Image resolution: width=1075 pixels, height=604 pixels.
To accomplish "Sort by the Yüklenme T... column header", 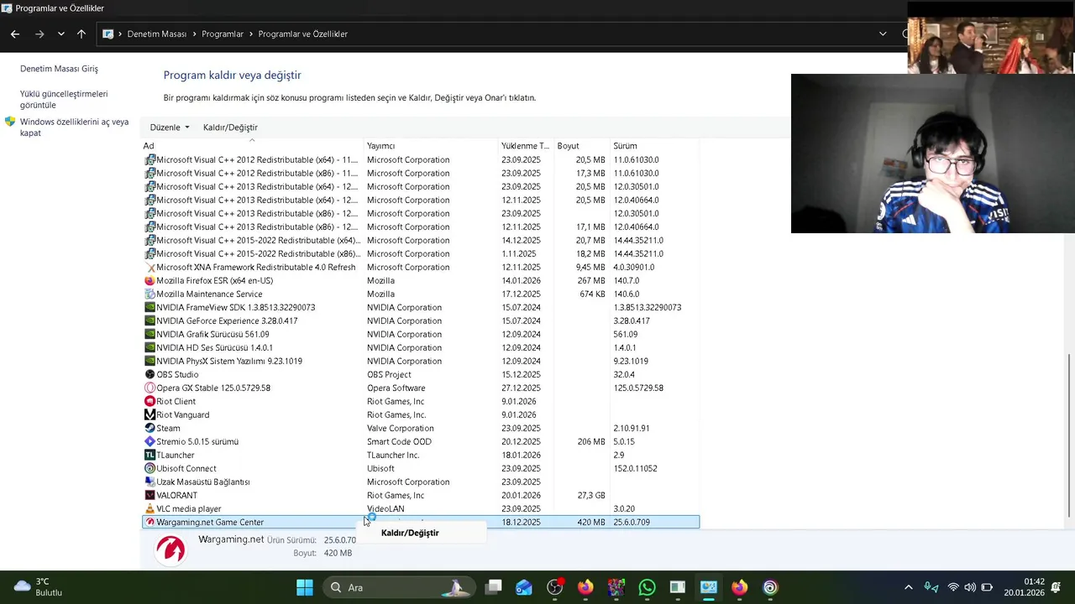I will click(526, 146).
